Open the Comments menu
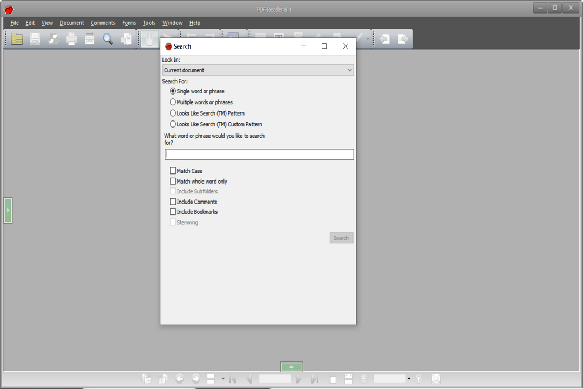The width and height of the screenshot is (583, 389). [x=103, y=23]
